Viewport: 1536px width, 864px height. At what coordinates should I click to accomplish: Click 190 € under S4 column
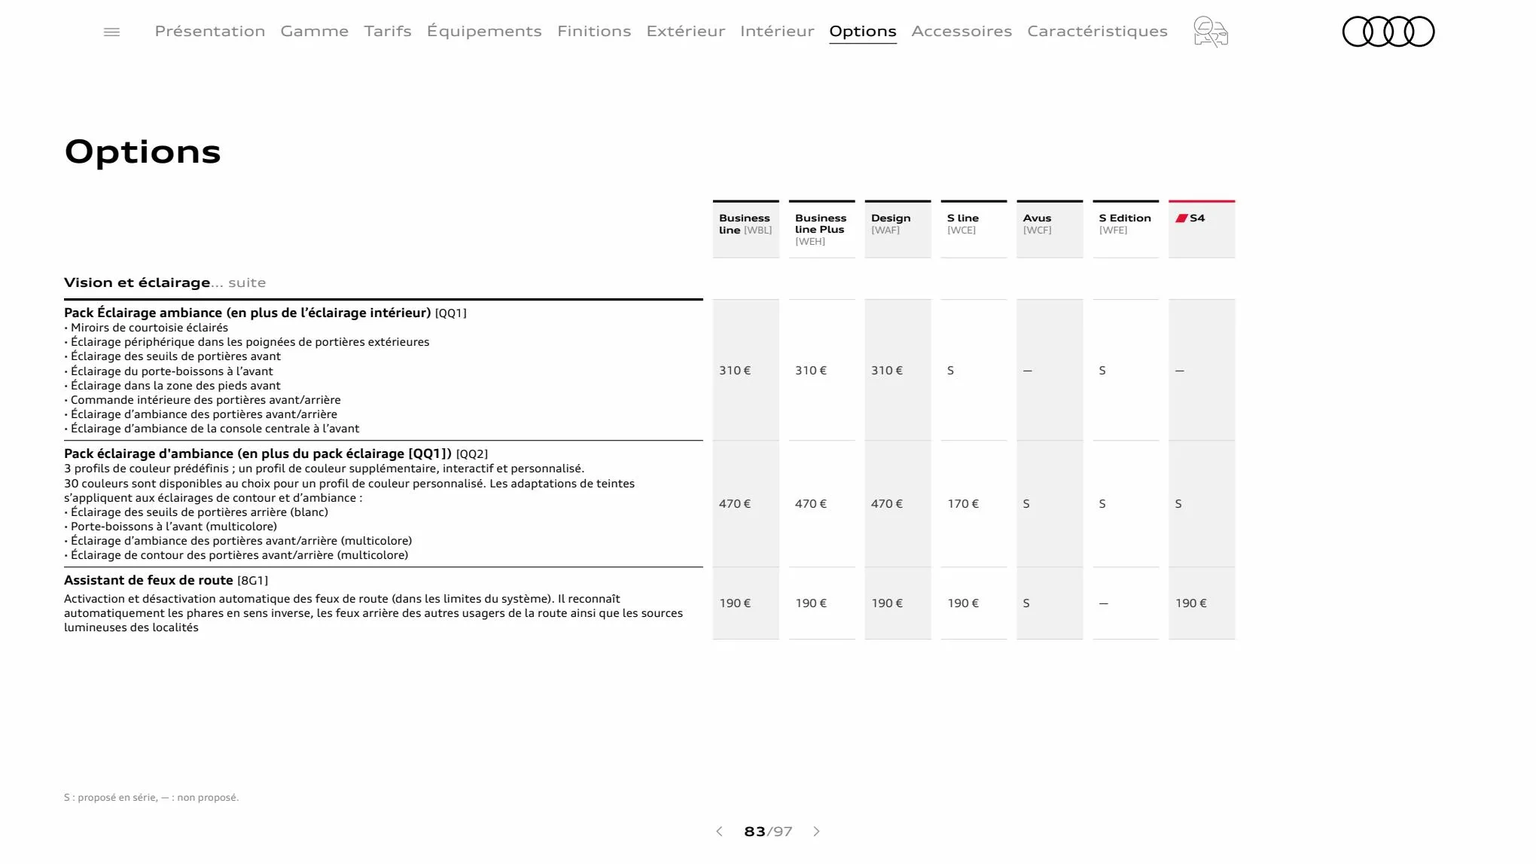(1191, 603)
